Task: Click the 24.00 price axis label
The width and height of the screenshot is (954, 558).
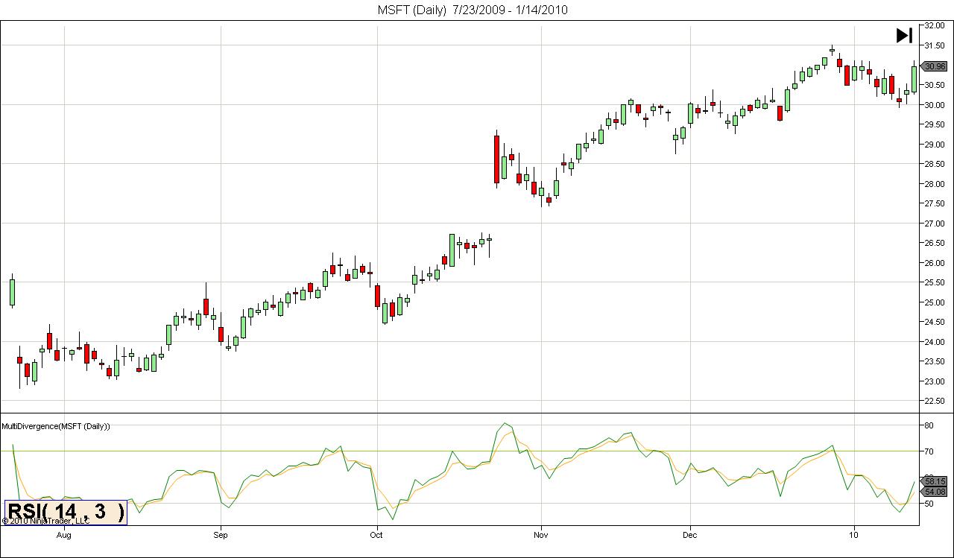Action: 935,342
